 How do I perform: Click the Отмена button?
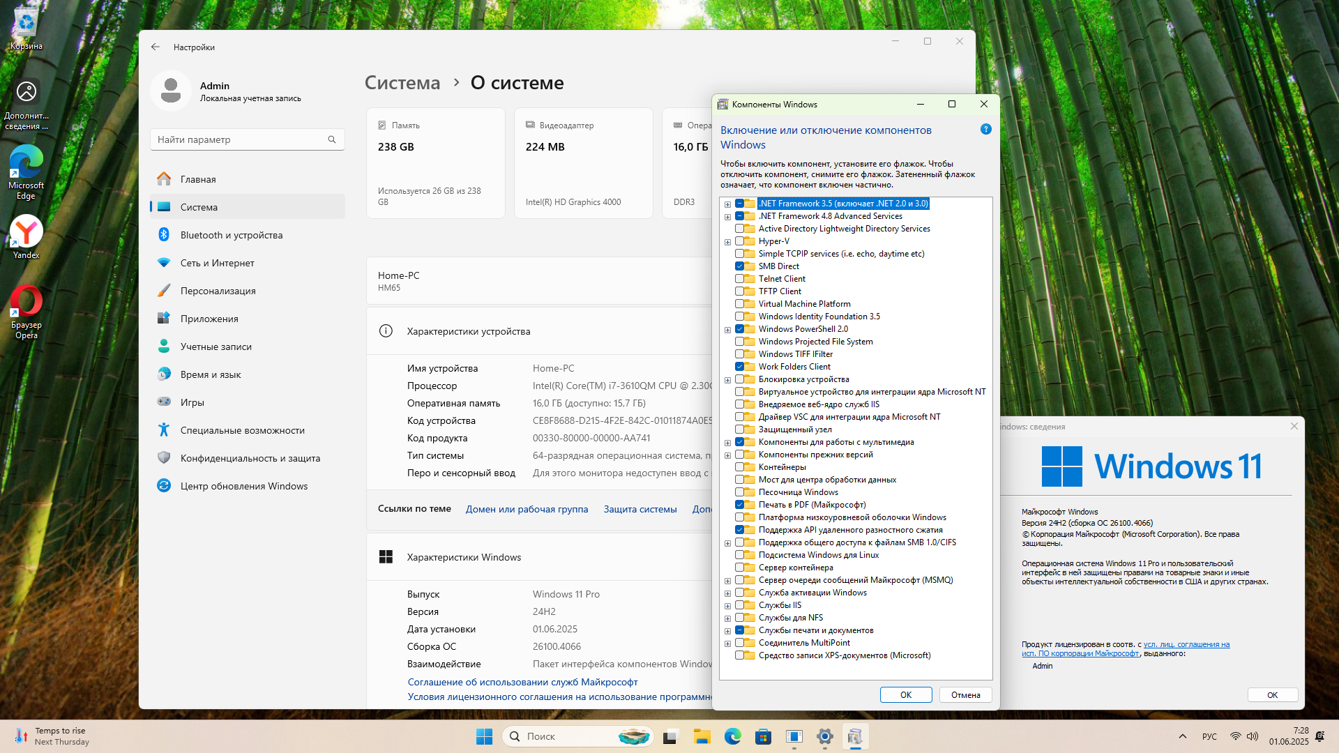tap(965, 694)
